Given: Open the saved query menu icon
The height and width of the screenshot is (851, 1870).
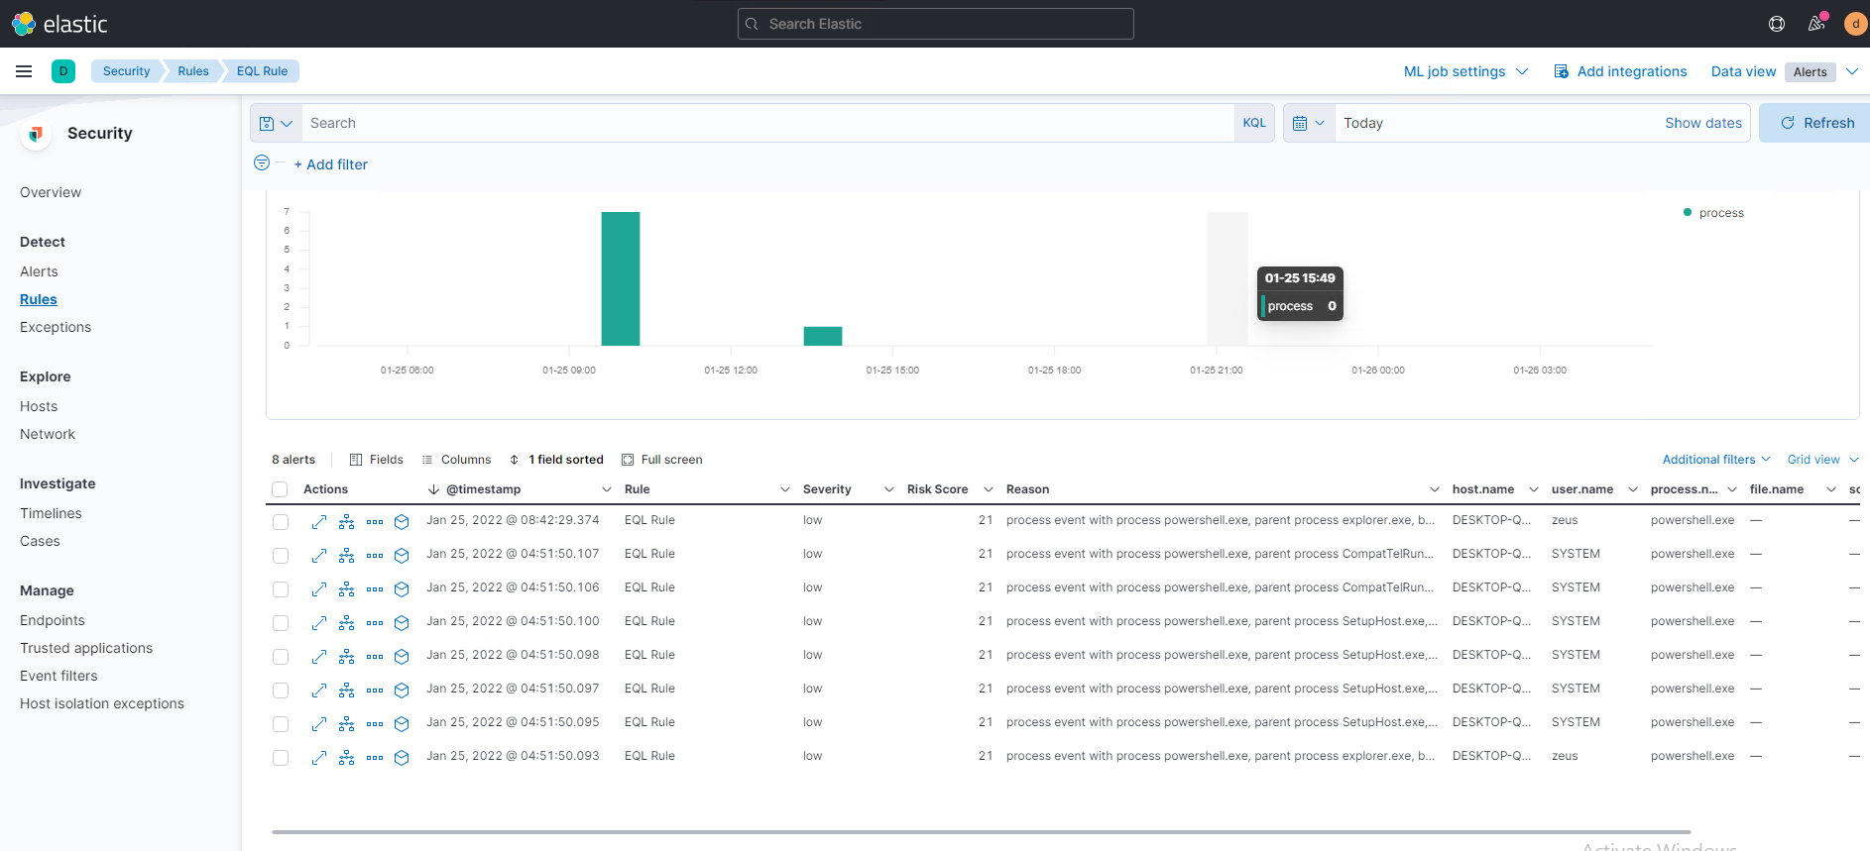Looking at the screenshot, I should point(276,124).
